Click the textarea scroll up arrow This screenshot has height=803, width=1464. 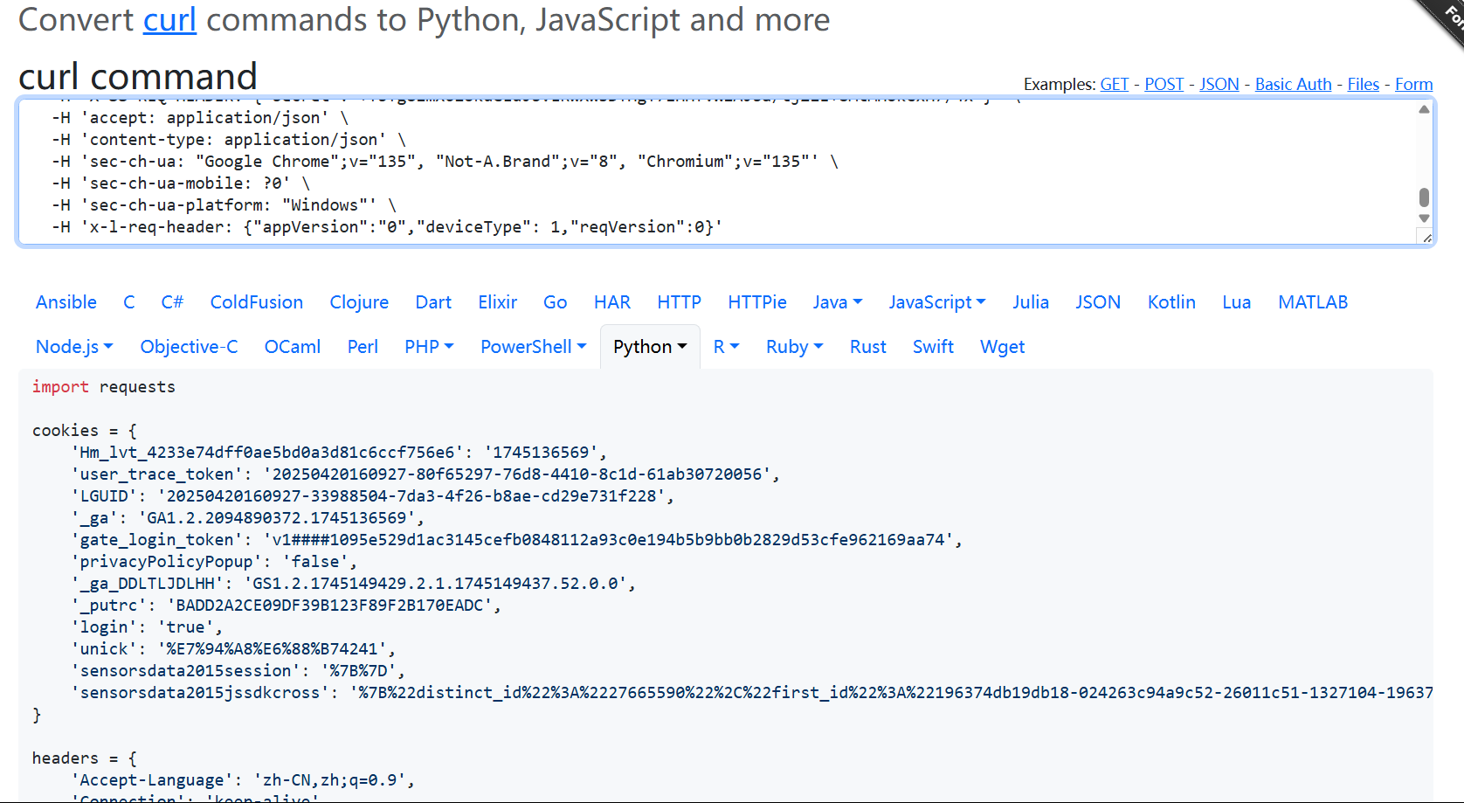coord(1424,109)
